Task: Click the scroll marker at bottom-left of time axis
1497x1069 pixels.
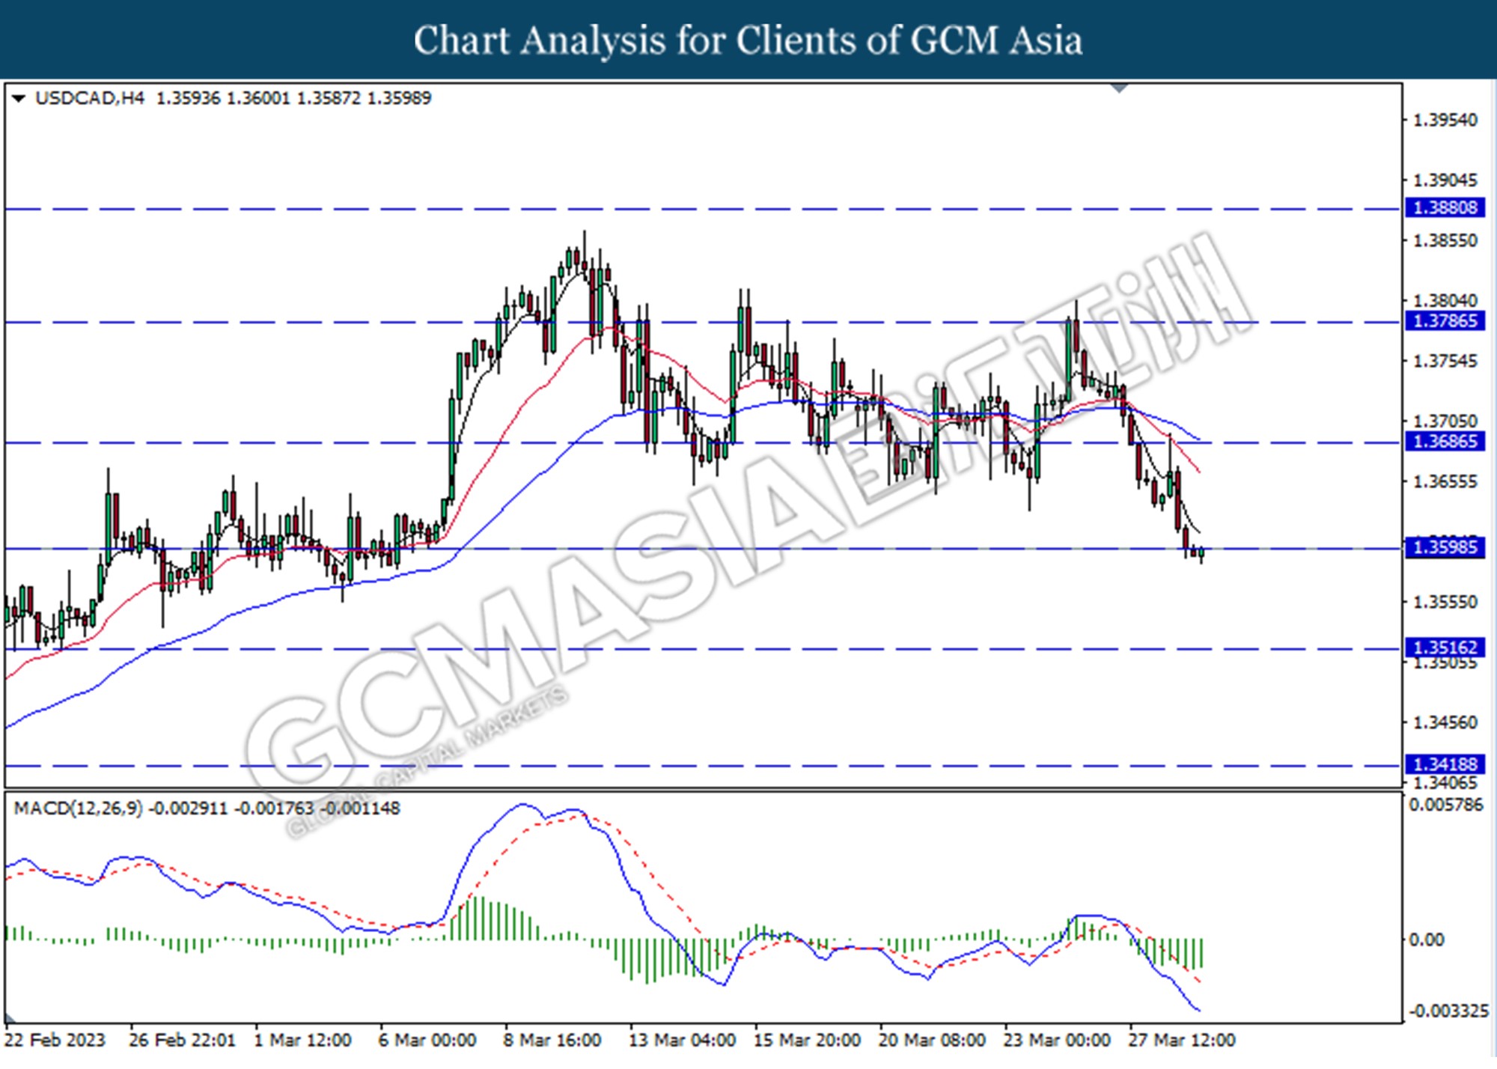Action: (9, 1018)
